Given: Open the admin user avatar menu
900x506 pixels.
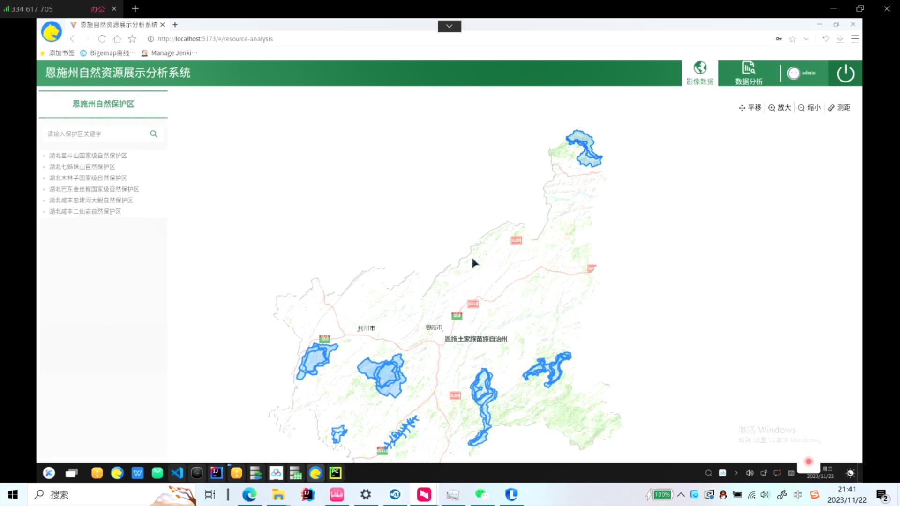Looking at the screenshot, I should (x=794, y=74).
